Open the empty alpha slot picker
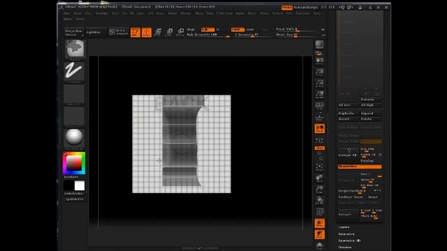The height and width of the screenshot is (251, 447). tap(74, 94)
